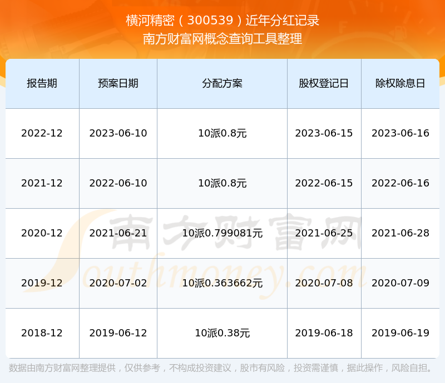Click the 分配方案 column header
Image resolution: width=445 pixels, height=383 pixels.
pyautogui.click(x=222, y=83)
